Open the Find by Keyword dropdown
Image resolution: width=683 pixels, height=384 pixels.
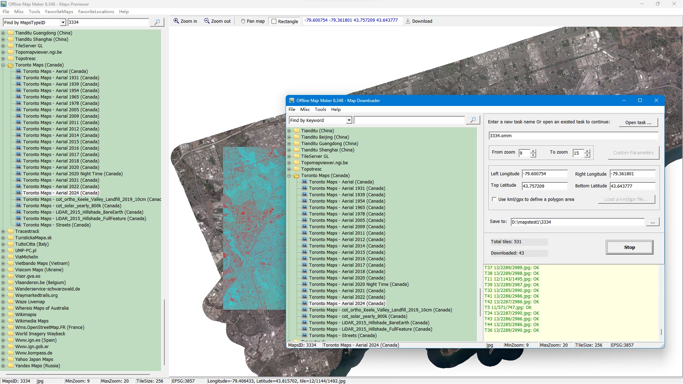[349, 120]
